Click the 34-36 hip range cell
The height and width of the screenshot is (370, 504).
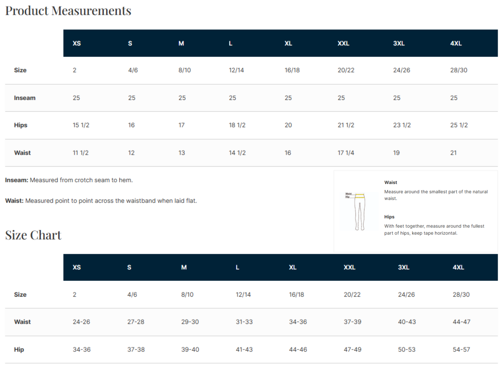[82, 350]
